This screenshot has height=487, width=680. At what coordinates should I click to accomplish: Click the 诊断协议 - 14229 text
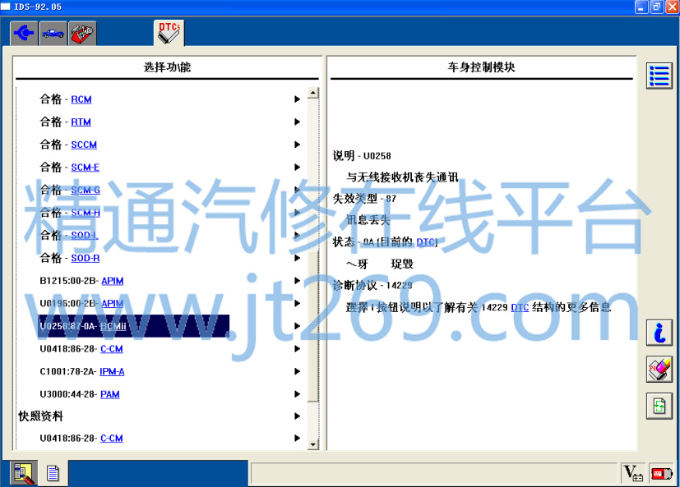[372, 285]
